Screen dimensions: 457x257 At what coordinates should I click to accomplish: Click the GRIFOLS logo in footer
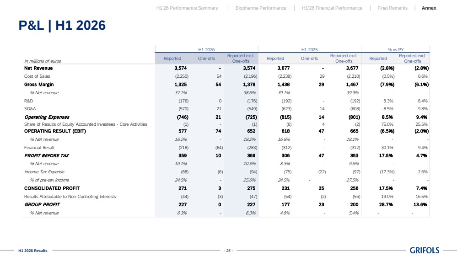tap(425, 250)
